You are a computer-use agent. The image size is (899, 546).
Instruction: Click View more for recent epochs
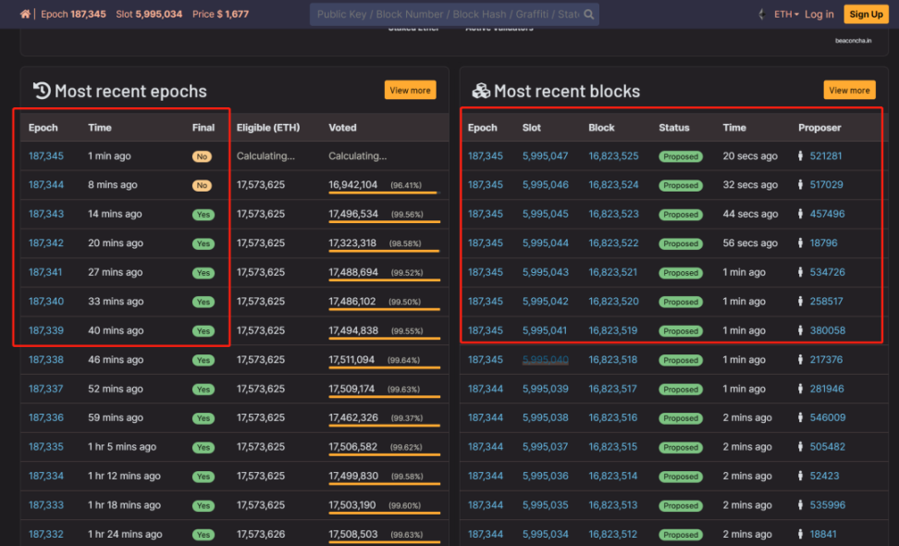point(410,90)
